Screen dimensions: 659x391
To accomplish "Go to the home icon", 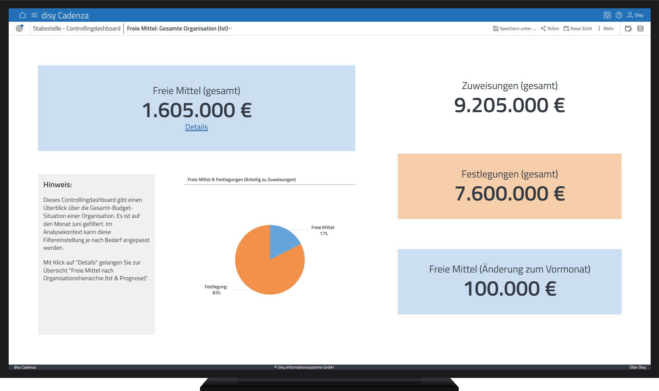I will pyautogui.click(x=22, y=15).
